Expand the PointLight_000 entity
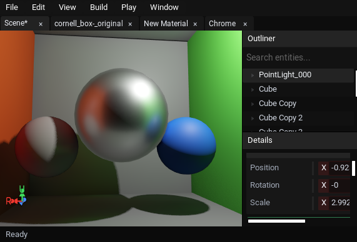Viewport: 357px width, 242px height. pyautogui.click(x=253, y=75)
